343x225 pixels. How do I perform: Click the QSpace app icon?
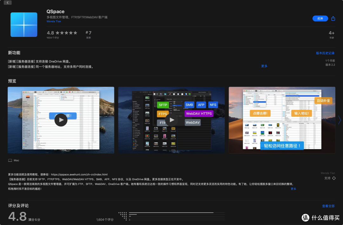click(x=24, y=24)
